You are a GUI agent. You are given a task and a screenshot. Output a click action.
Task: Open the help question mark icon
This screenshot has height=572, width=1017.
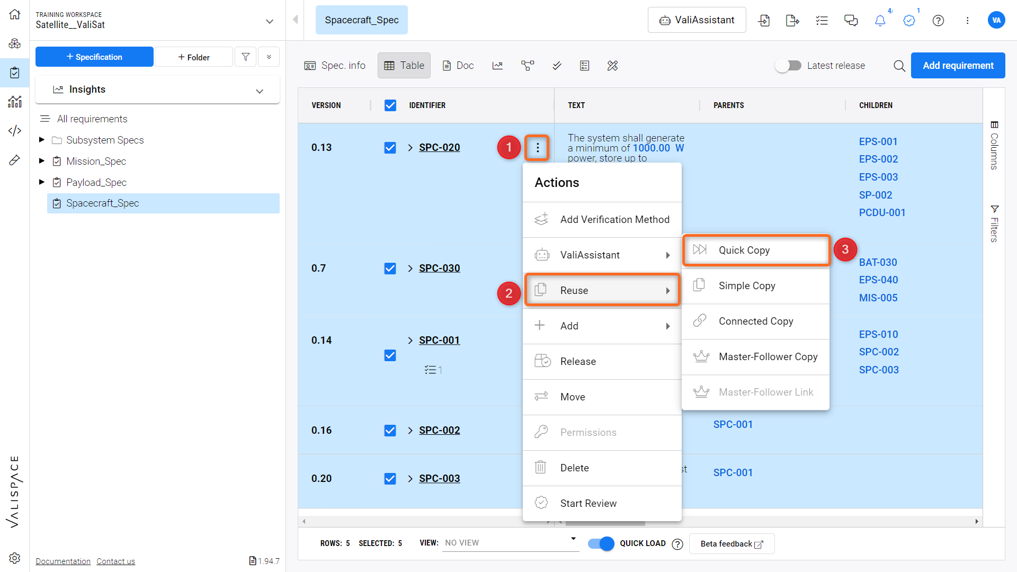point(938,20)
